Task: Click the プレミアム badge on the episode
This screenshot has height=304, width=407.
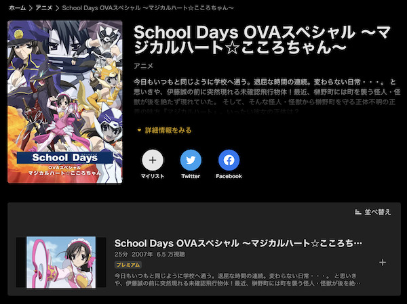Action: click(128, 265)
